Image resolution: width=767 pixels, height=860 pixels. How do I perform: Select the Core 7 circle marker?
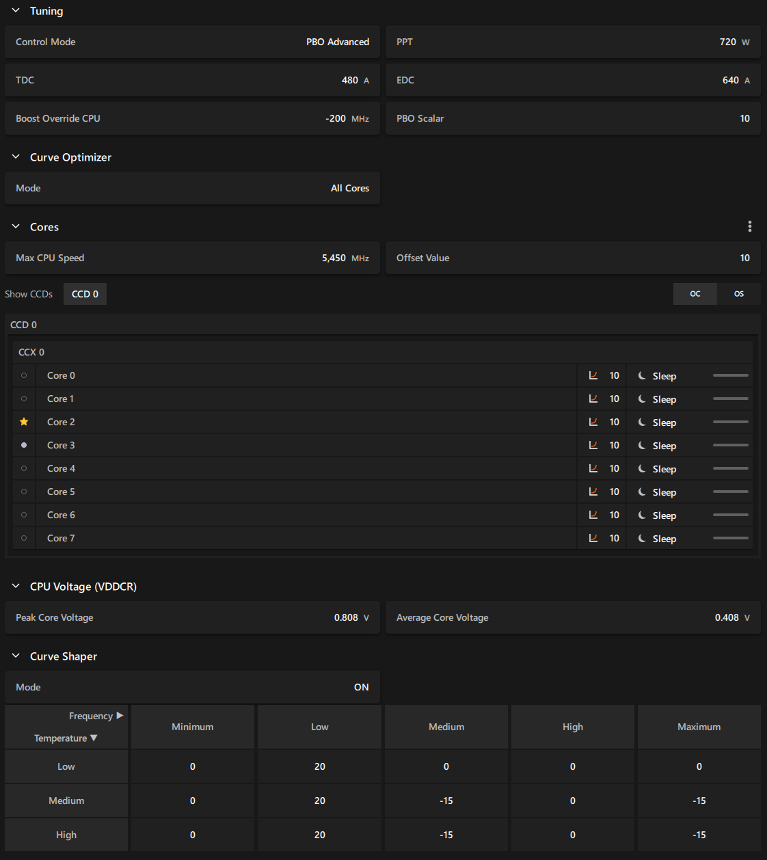(x=24, y=538)
